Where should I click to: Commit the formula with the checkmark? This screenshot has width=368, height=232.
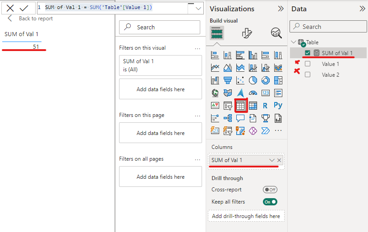click(24, 8)
